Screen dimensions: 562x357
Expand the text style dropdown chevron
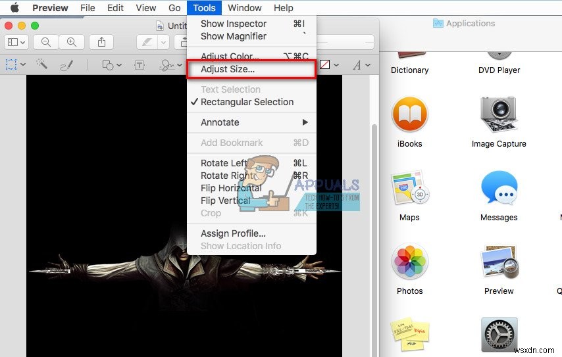pyautogui.click(x=368, y=65)
